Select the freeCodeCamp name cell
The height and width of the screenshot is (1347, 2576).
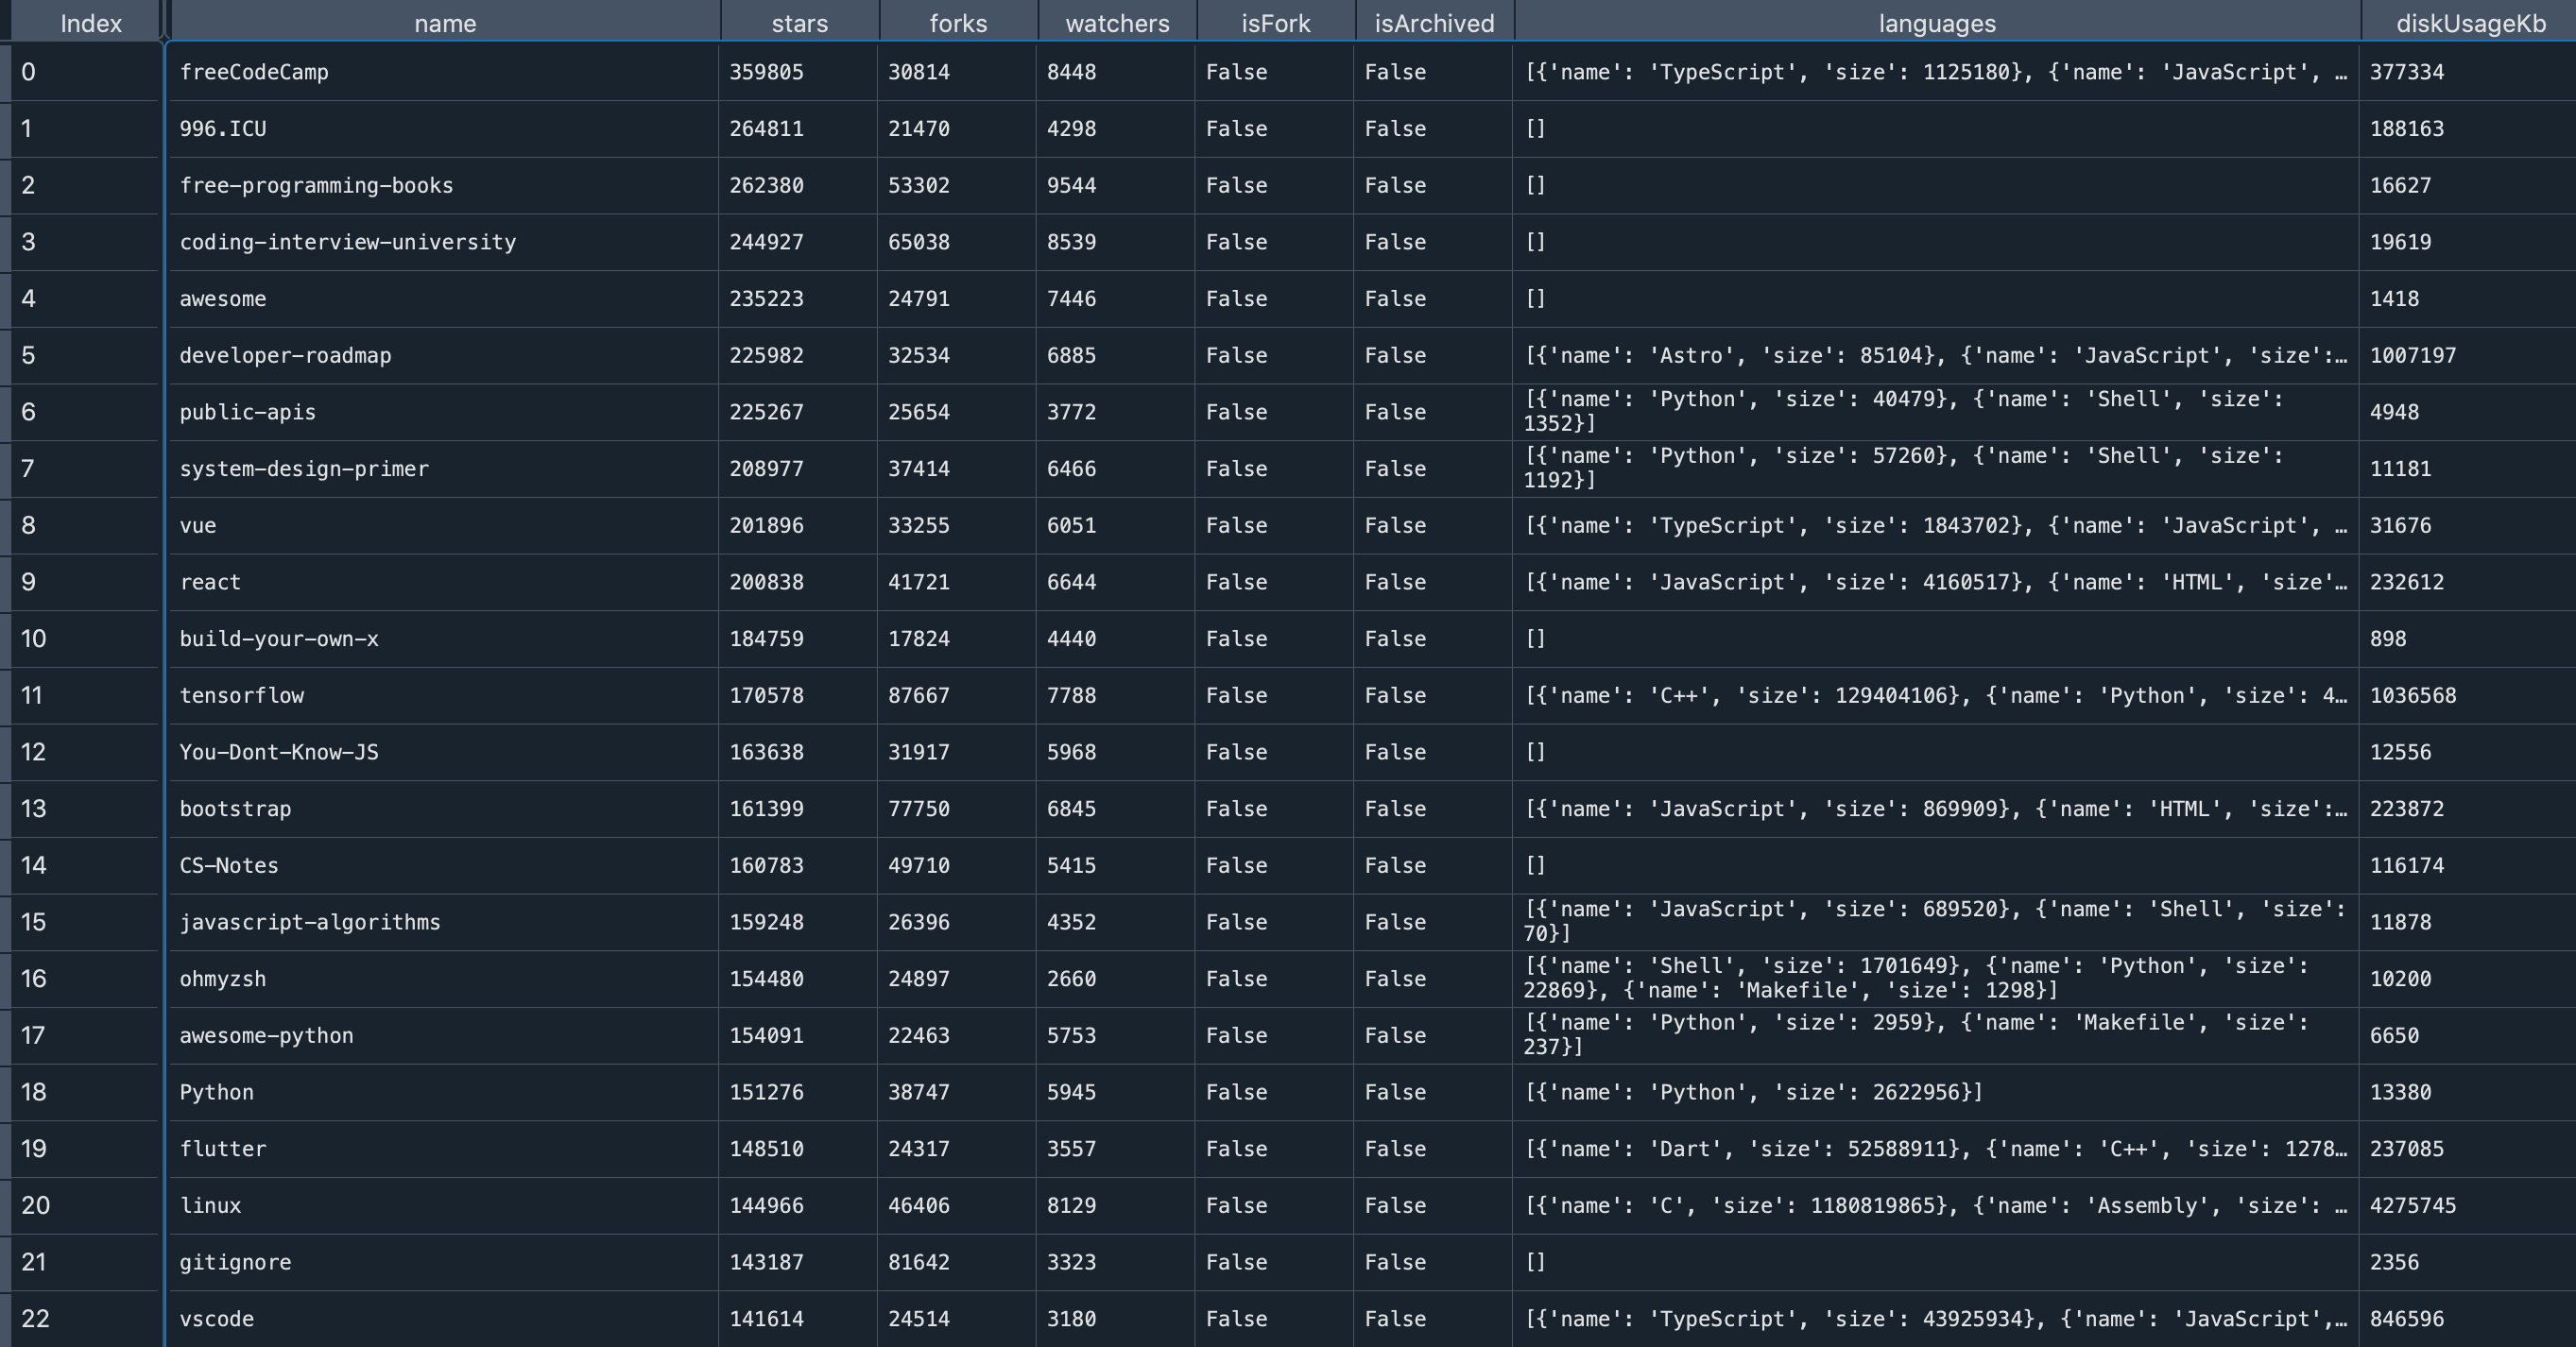tap(254, 72)
